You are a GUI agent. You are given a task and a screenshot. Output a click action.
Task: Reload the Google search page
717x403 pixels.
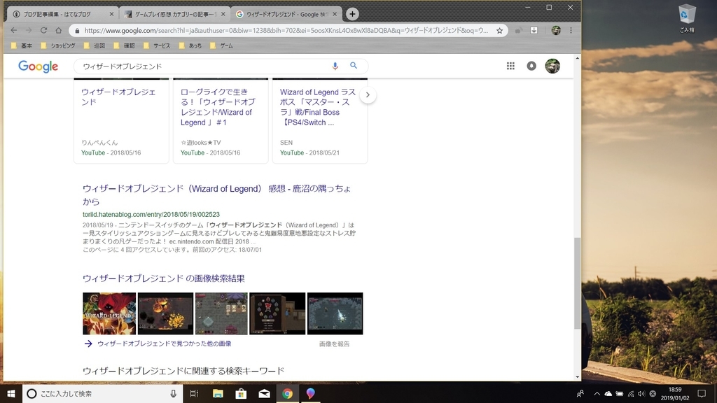(43, 30)
